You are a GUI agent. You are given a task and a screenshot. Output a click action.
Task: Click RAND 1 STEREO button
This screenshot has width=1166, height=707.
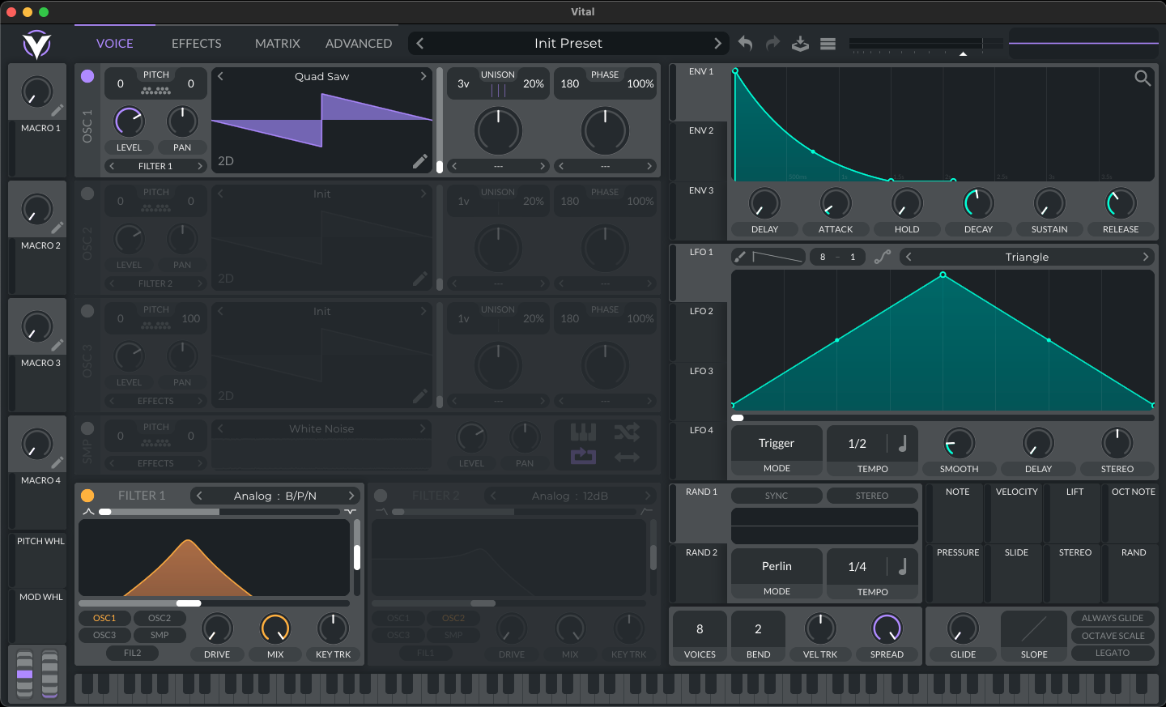(x=872, y=496)
